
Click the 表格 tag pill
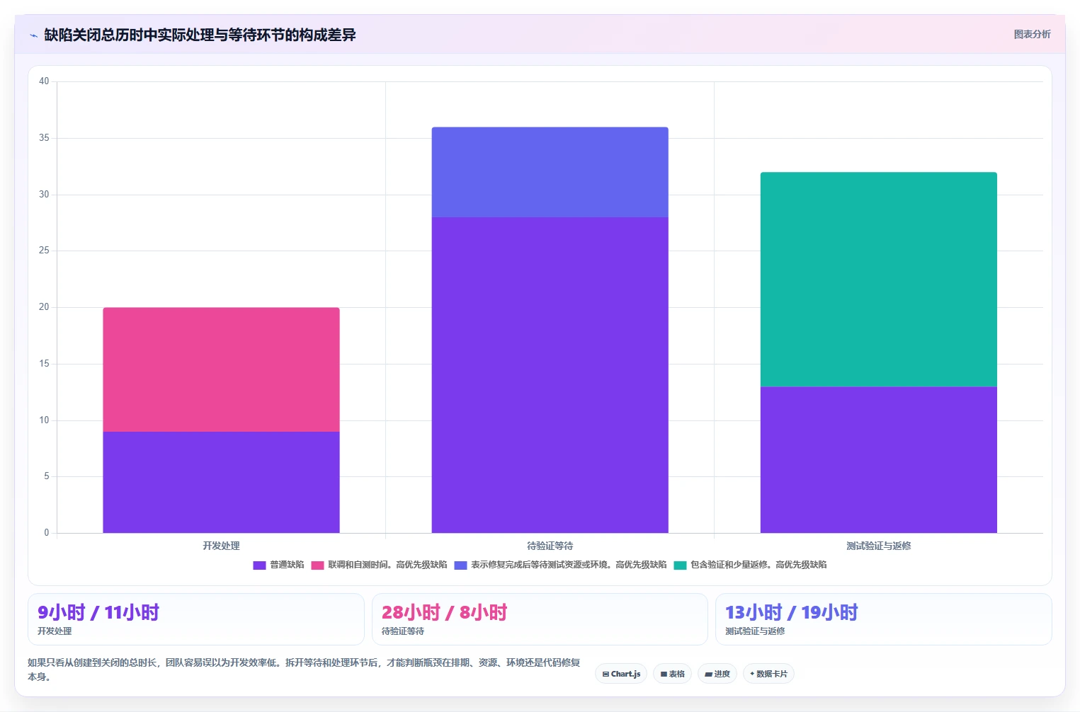click(672, 674)
